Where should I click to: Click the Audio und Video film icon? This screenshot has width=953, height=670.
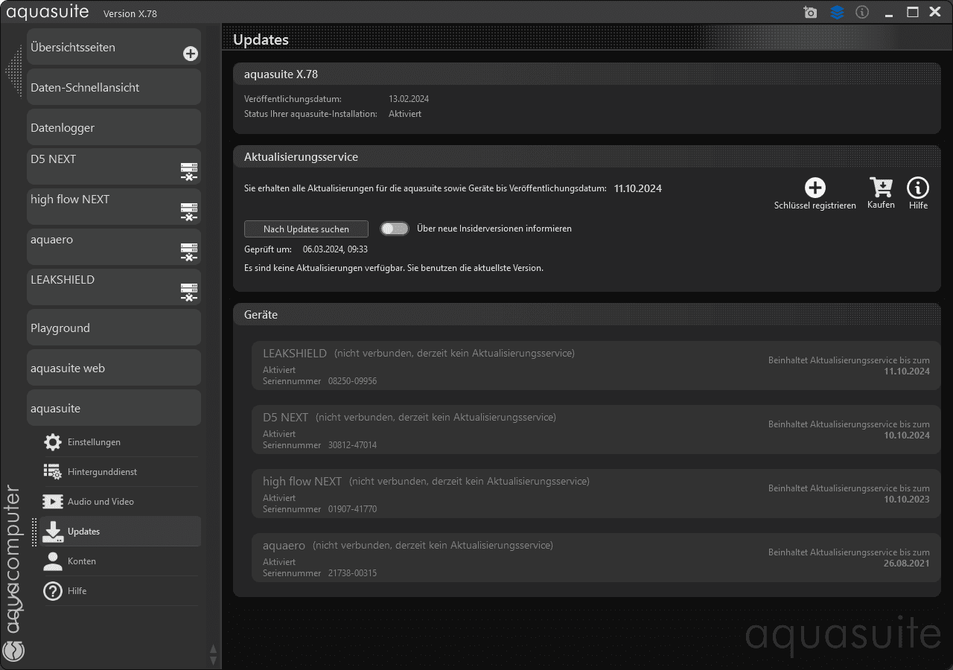pyautogui.click(x=52, y=502)
